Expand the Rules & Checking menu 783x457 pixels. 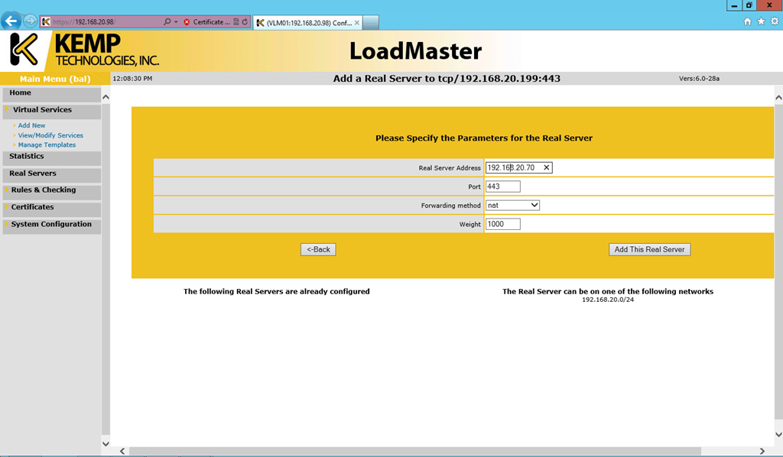coord(51,191)
